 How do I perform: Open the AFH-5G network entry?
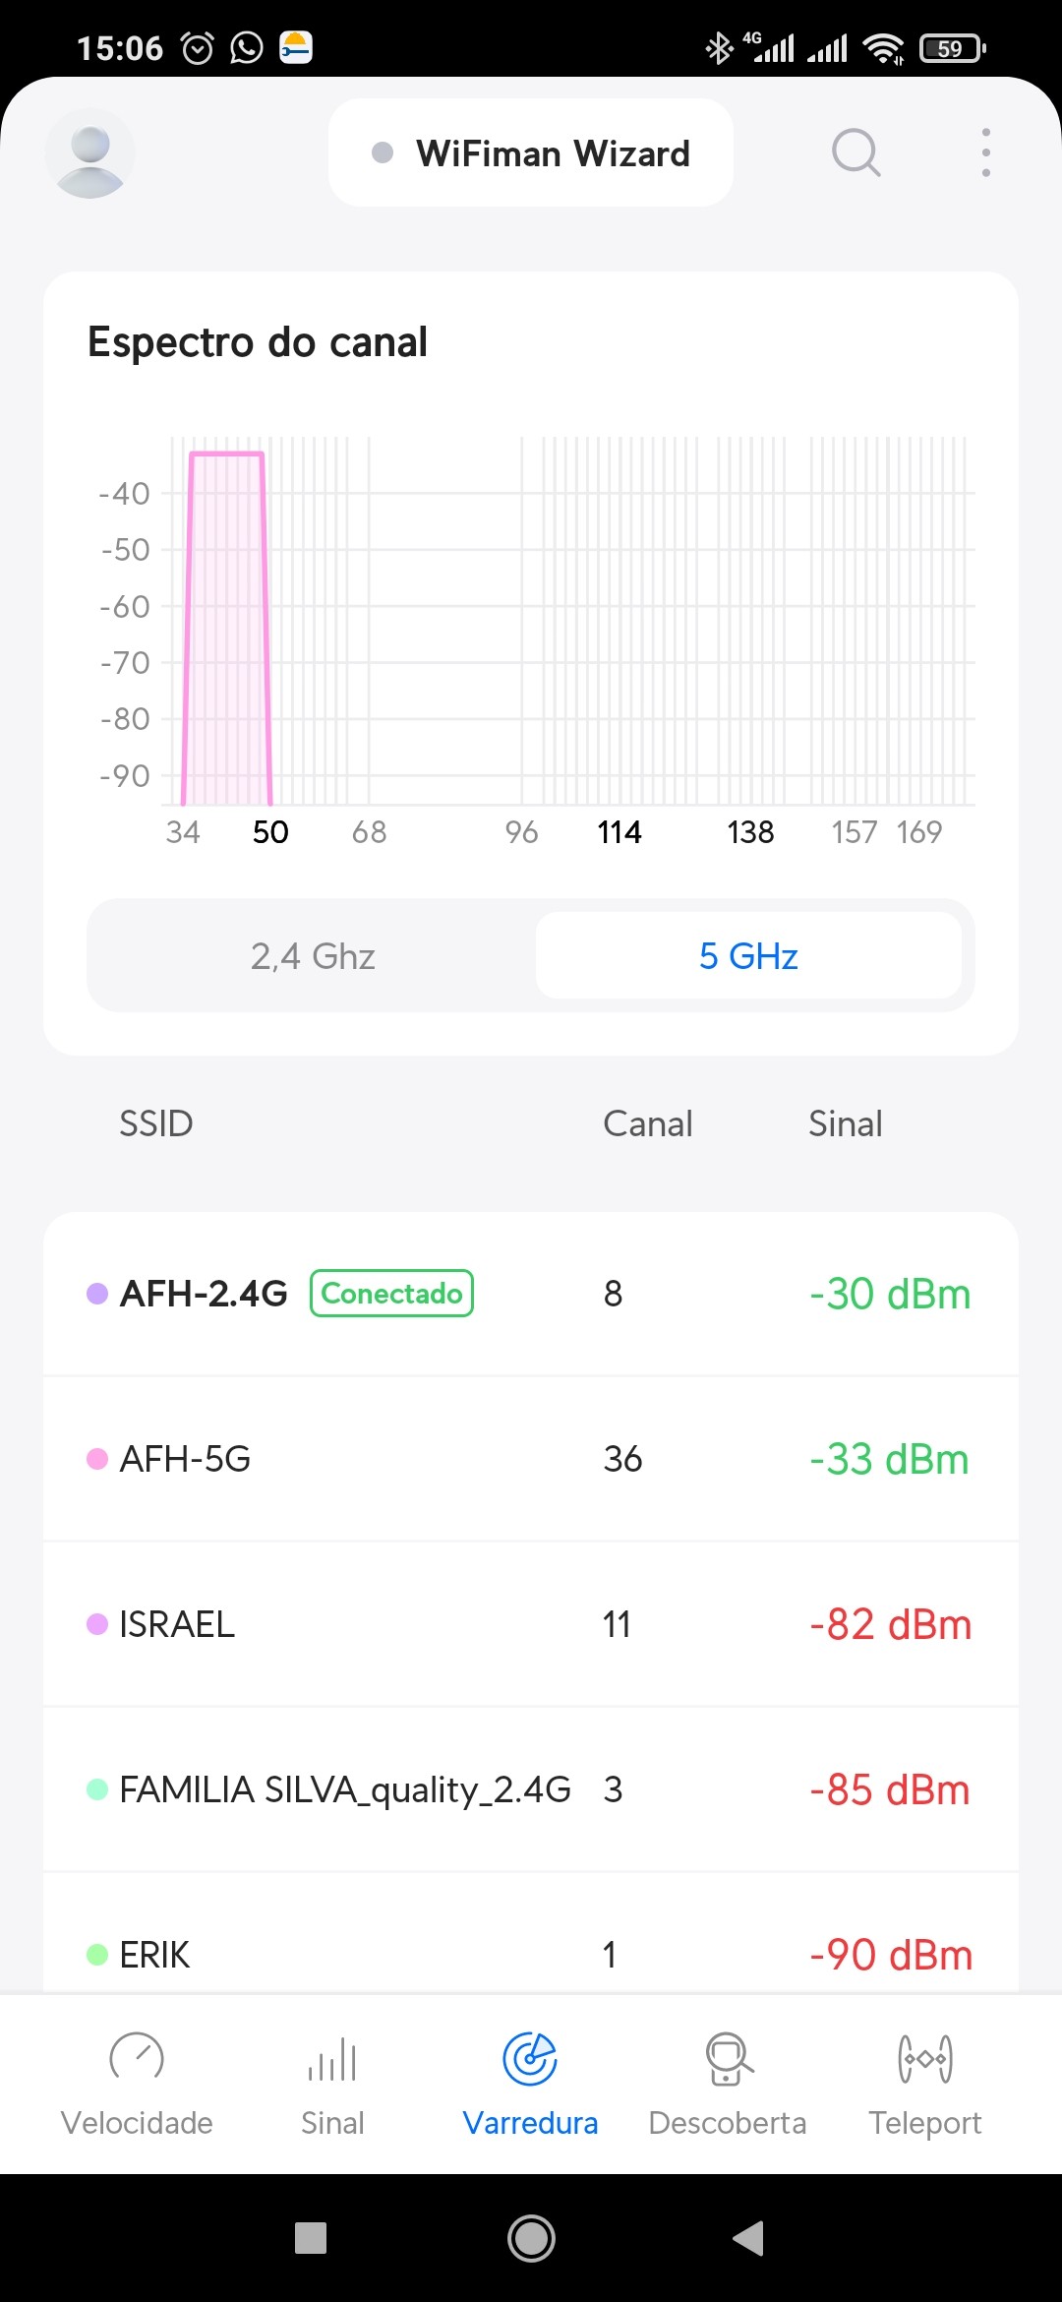point(531,1459)
